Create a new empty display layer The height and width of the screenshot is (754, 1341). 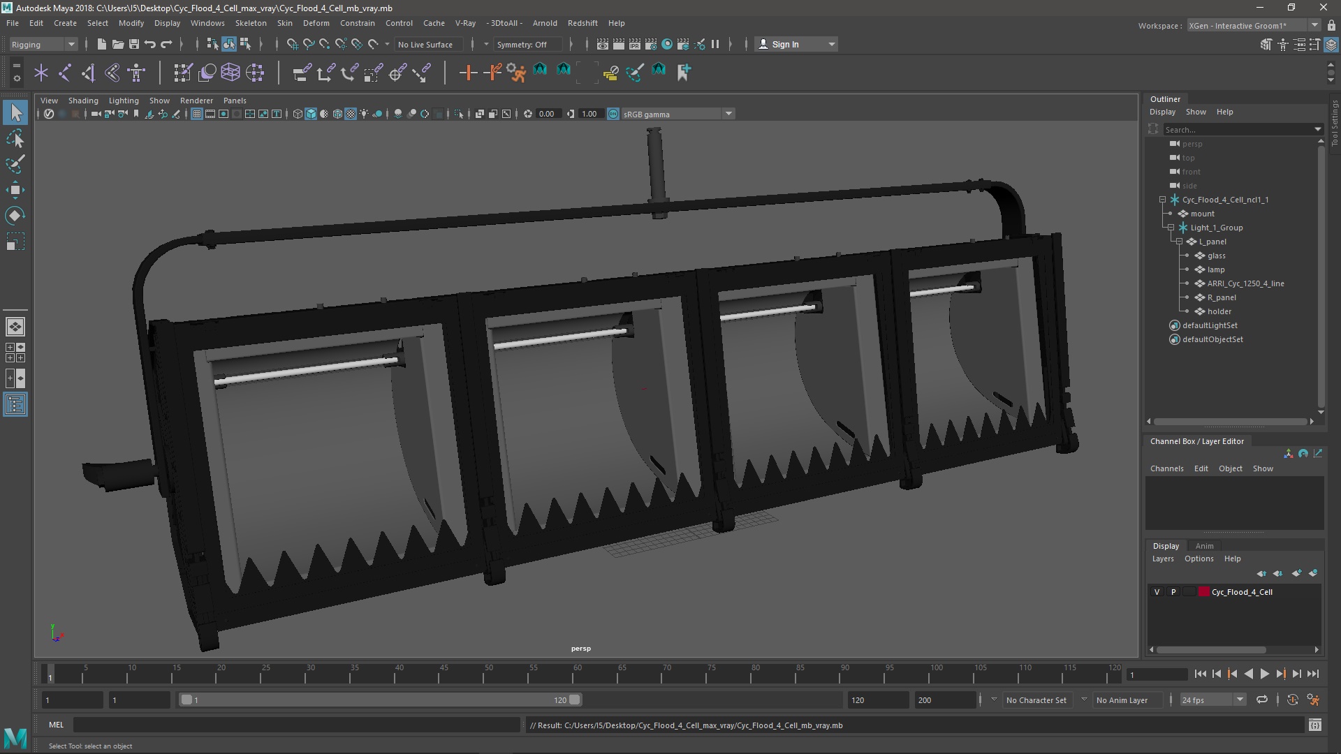point(1297,573)
